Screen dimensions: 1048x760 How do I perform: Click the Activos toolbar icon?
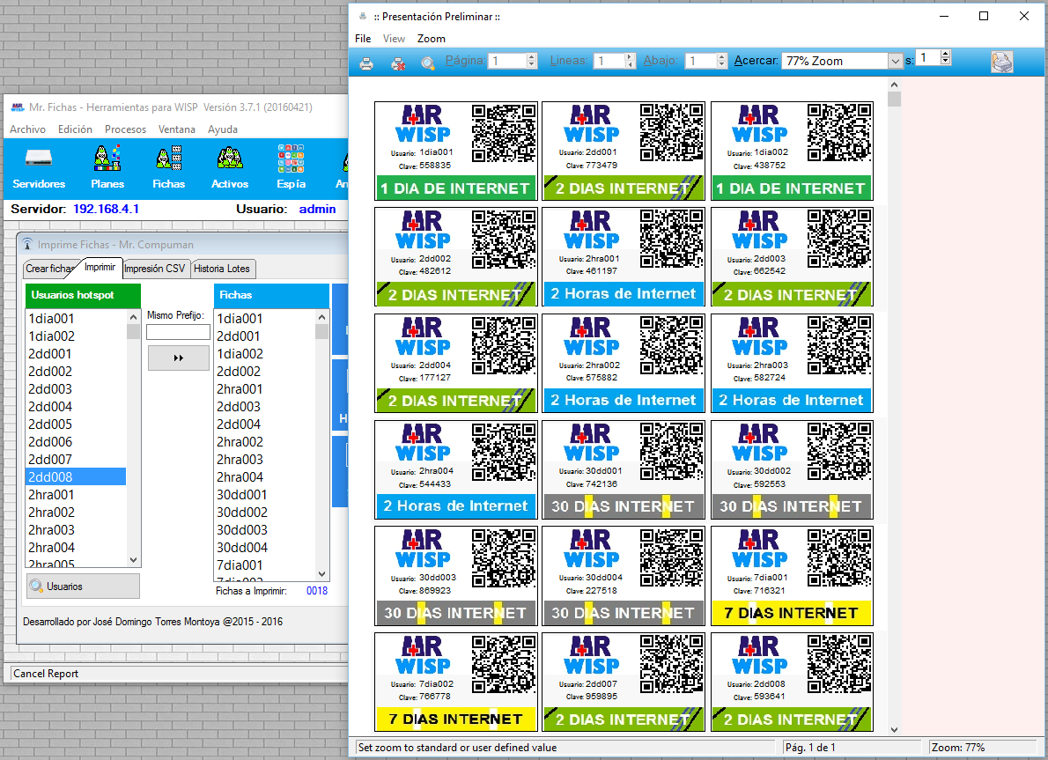pyautogui.click(x=229, y=167)
